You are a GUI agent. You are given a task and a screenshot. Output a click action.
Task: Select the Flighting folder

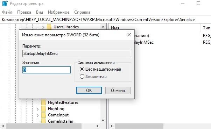(56, 109)
